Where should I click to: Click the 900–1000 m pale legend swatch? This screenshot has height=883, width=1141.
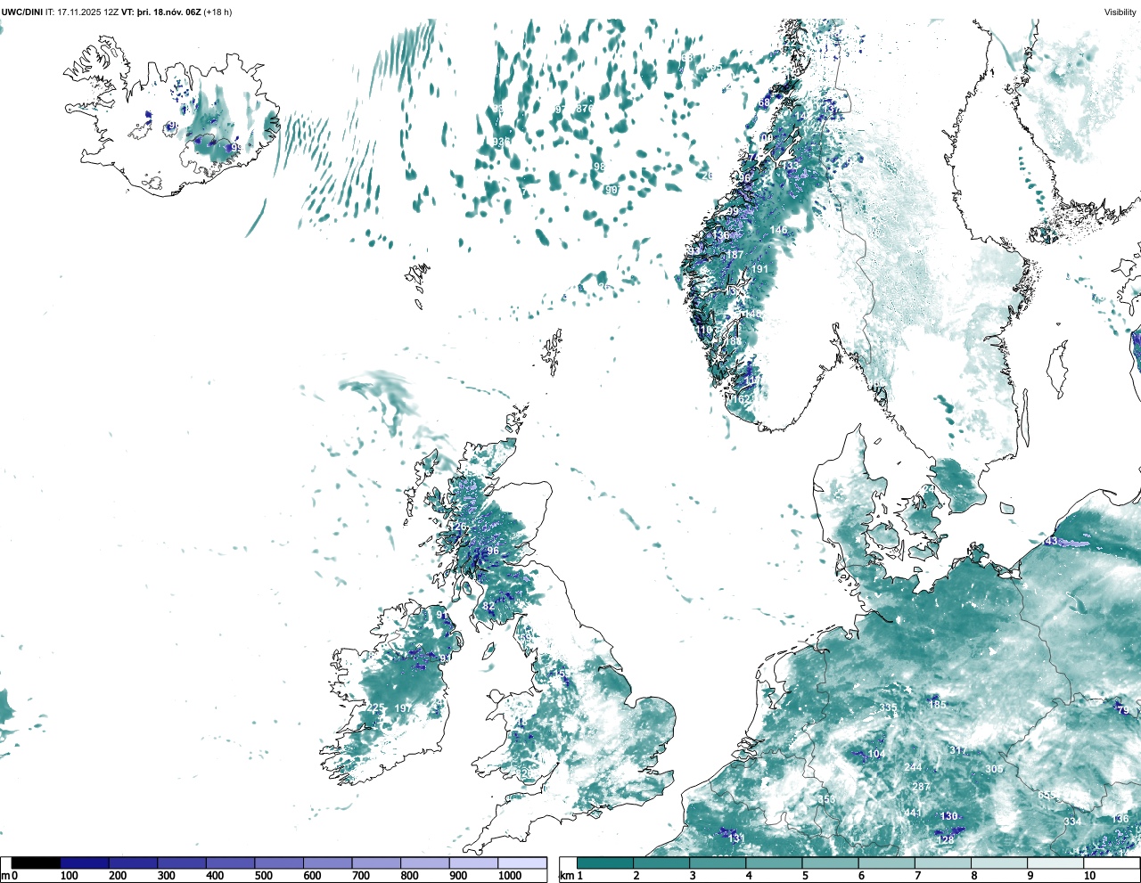(x=473, y=863)
